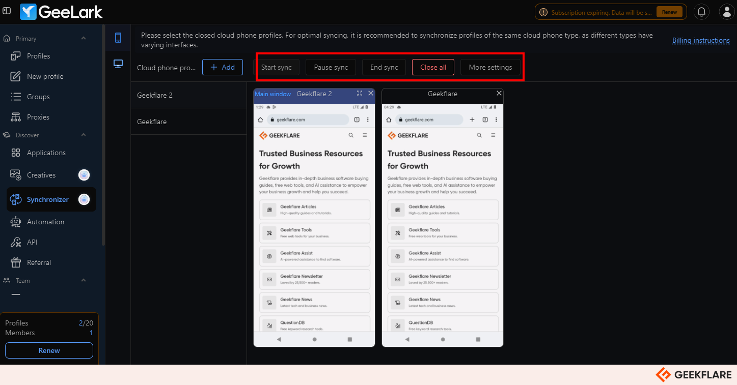This screenshot has height=385, width=737.
Task: Open Profiles in the sidebar
Action: point(38,56)
